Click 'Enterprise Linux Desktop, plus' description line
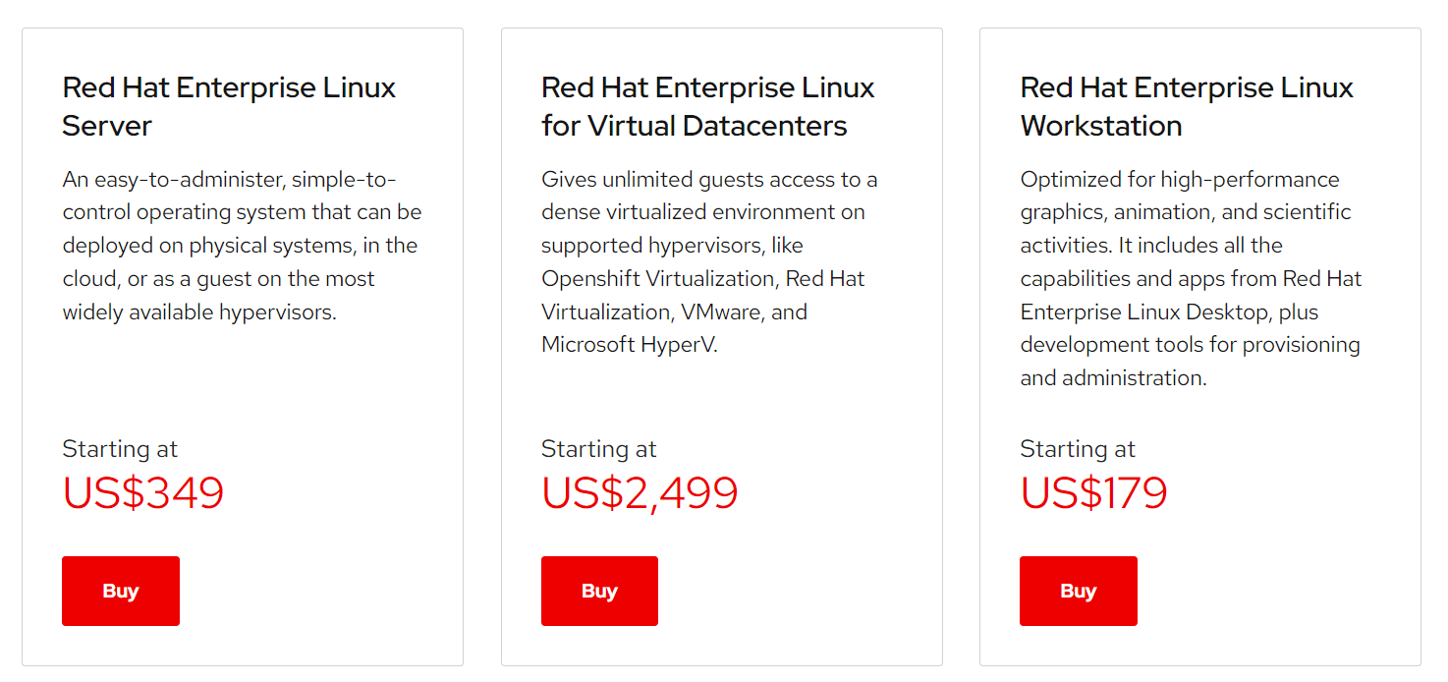The width and height of the screenshot is (1448, 682). (1169, 313)
